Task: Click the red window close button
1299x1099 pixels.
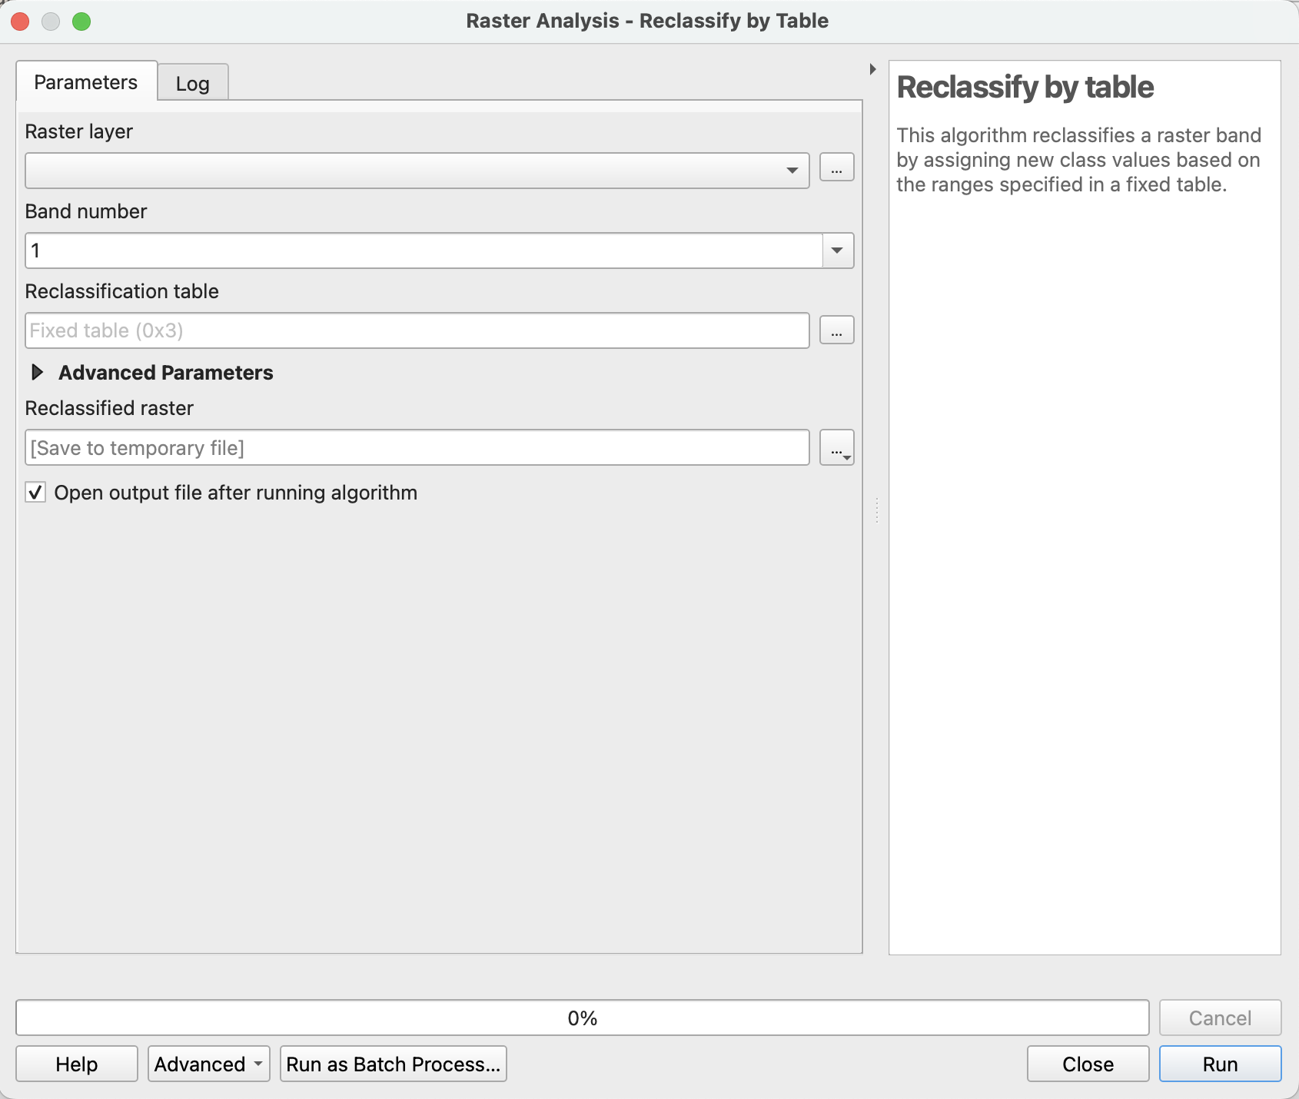Action: point(21,22)
